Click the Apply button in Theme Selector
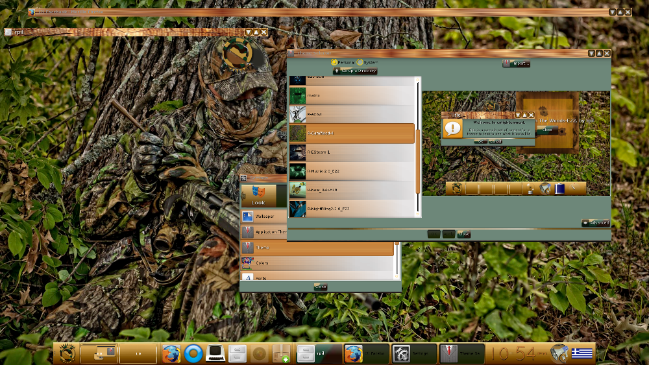The width and height of the screenshot is (649, 365). (x=448, y=234)
